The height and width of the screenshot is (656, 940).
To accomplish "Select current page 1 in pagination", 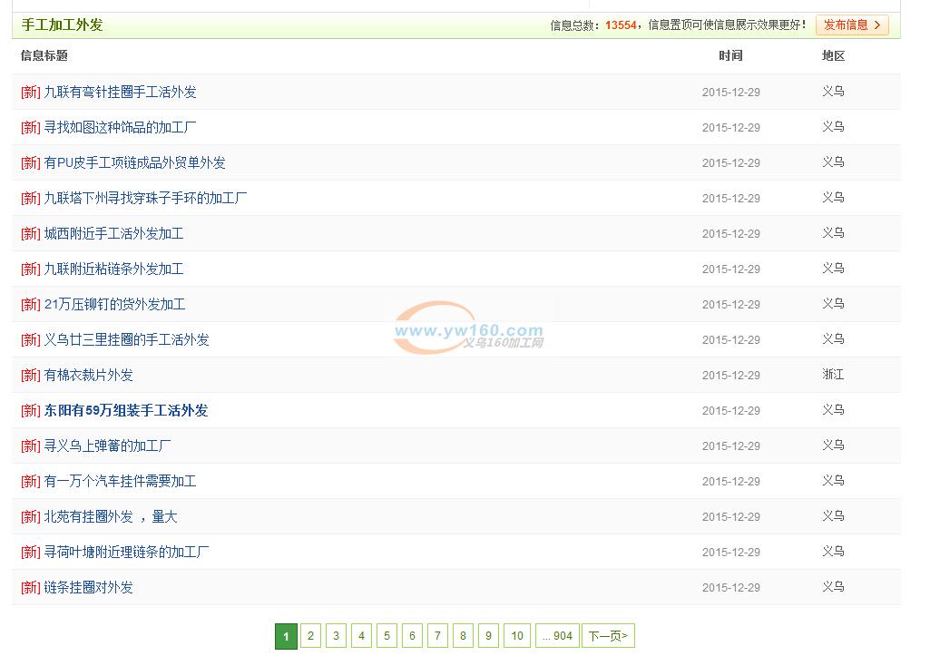I will tap(286, 636).
